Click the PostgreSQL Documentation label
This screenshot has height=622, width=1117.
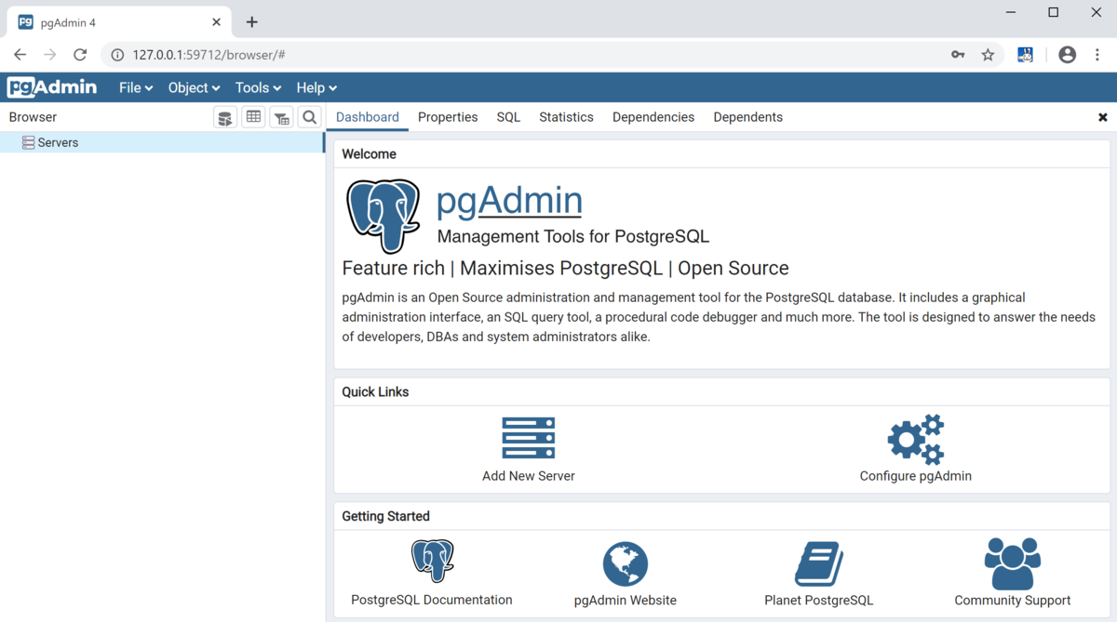point(432,600)
